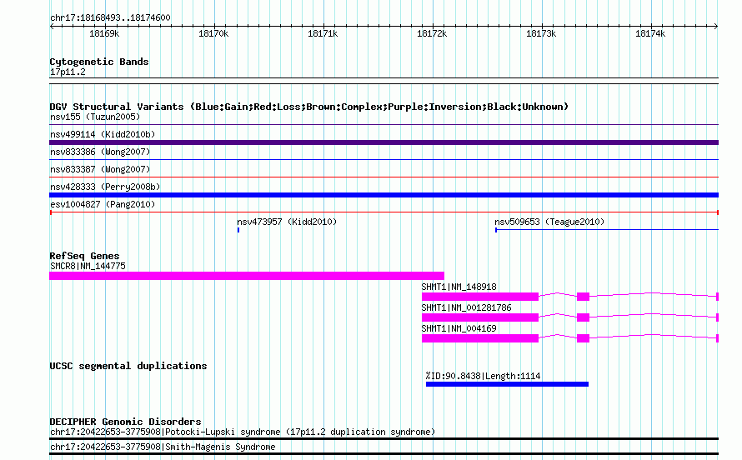Open variant nsv833386 (Wong2007)
The width and height of the screenshot is (742, 460).
pyautogui.click(x=100, y=152)
